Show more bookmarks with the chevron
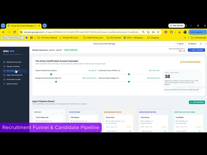The height and width of the screenshot is (155, 207). tap(185, 38)
